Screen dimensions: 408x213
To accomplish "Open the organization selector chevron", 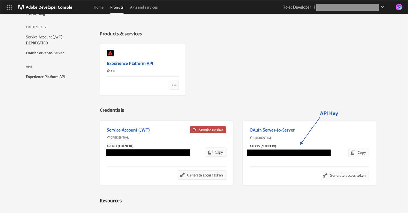I will [382, 6].
